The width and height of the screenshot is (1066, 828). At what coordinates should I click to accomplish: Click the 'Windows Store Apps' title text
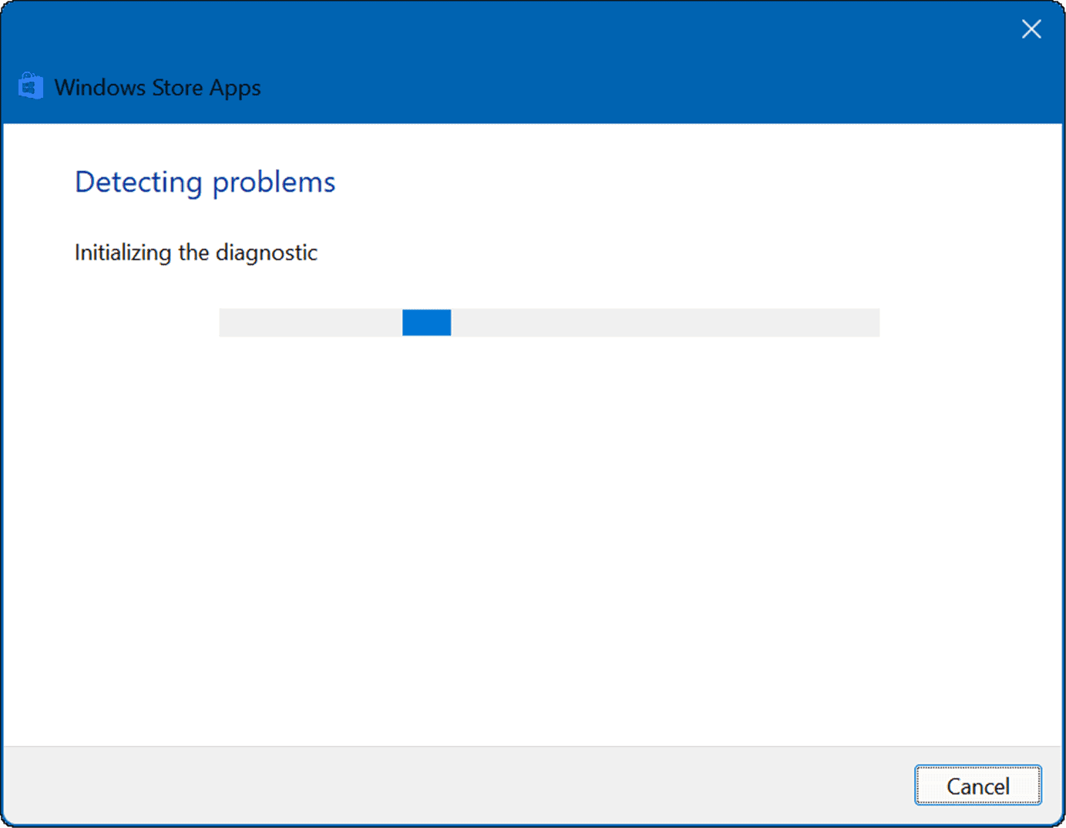tap(157, 88)
